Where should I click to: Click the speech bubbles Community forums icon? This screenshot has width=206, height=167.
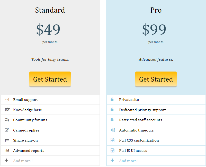click(7, 120)
